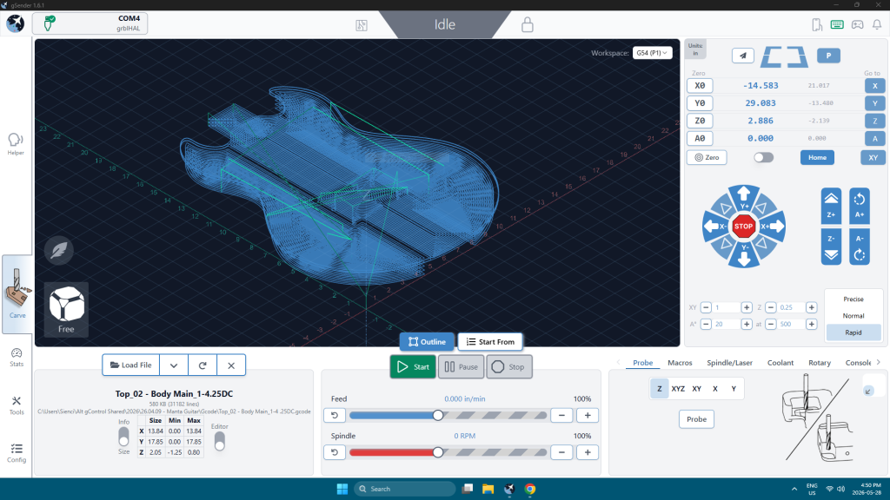Click the Spindle override slider handle
Viewport: 890px width, 500px height.
pyautogui.click(x=438, y=452)
